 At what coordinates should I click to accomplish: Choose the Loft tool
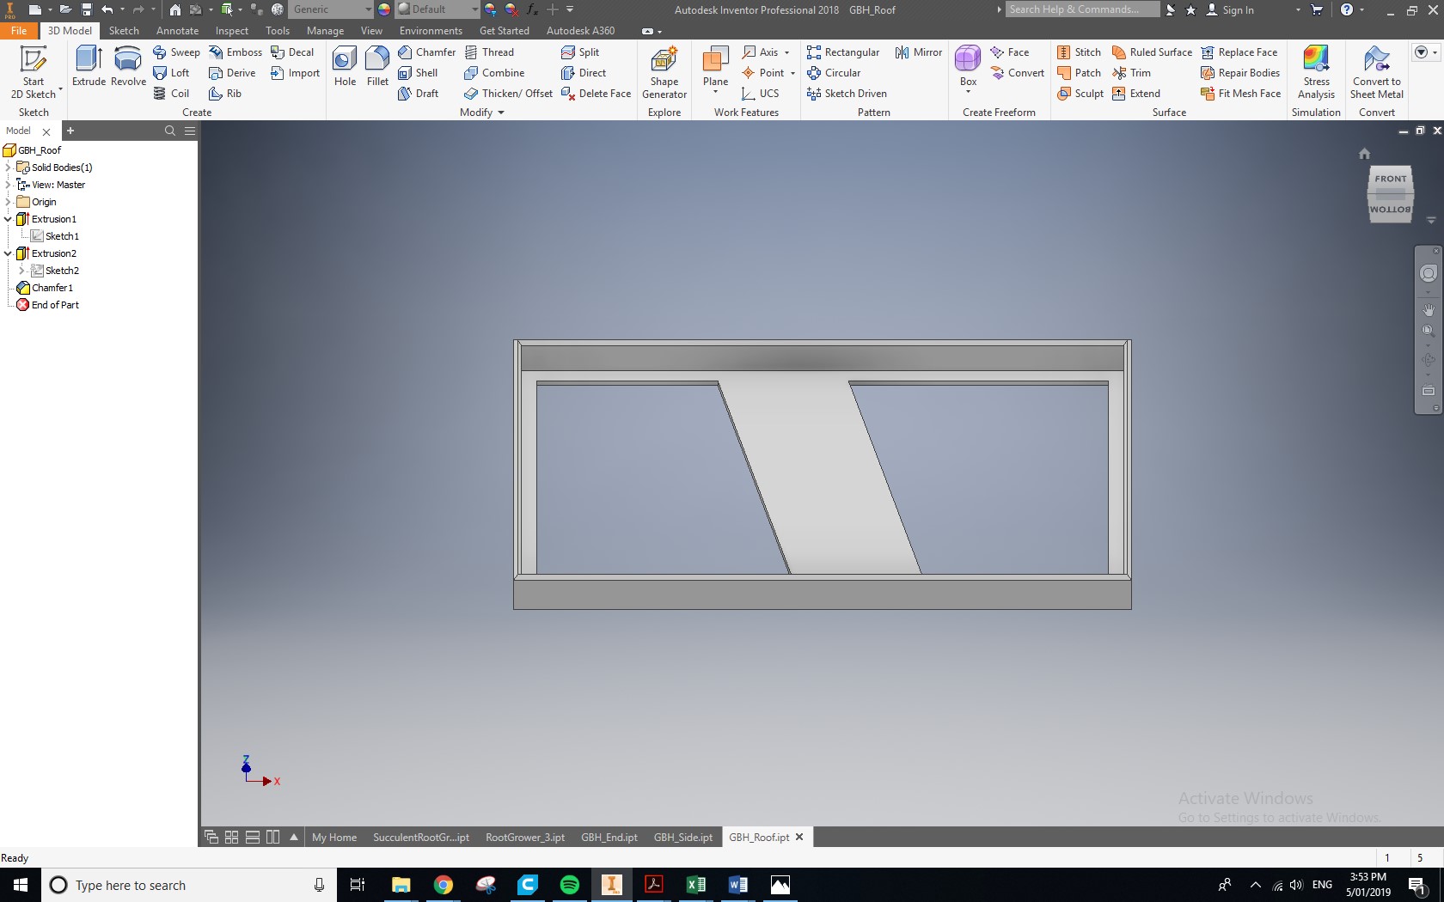click(x=171, y=73)
